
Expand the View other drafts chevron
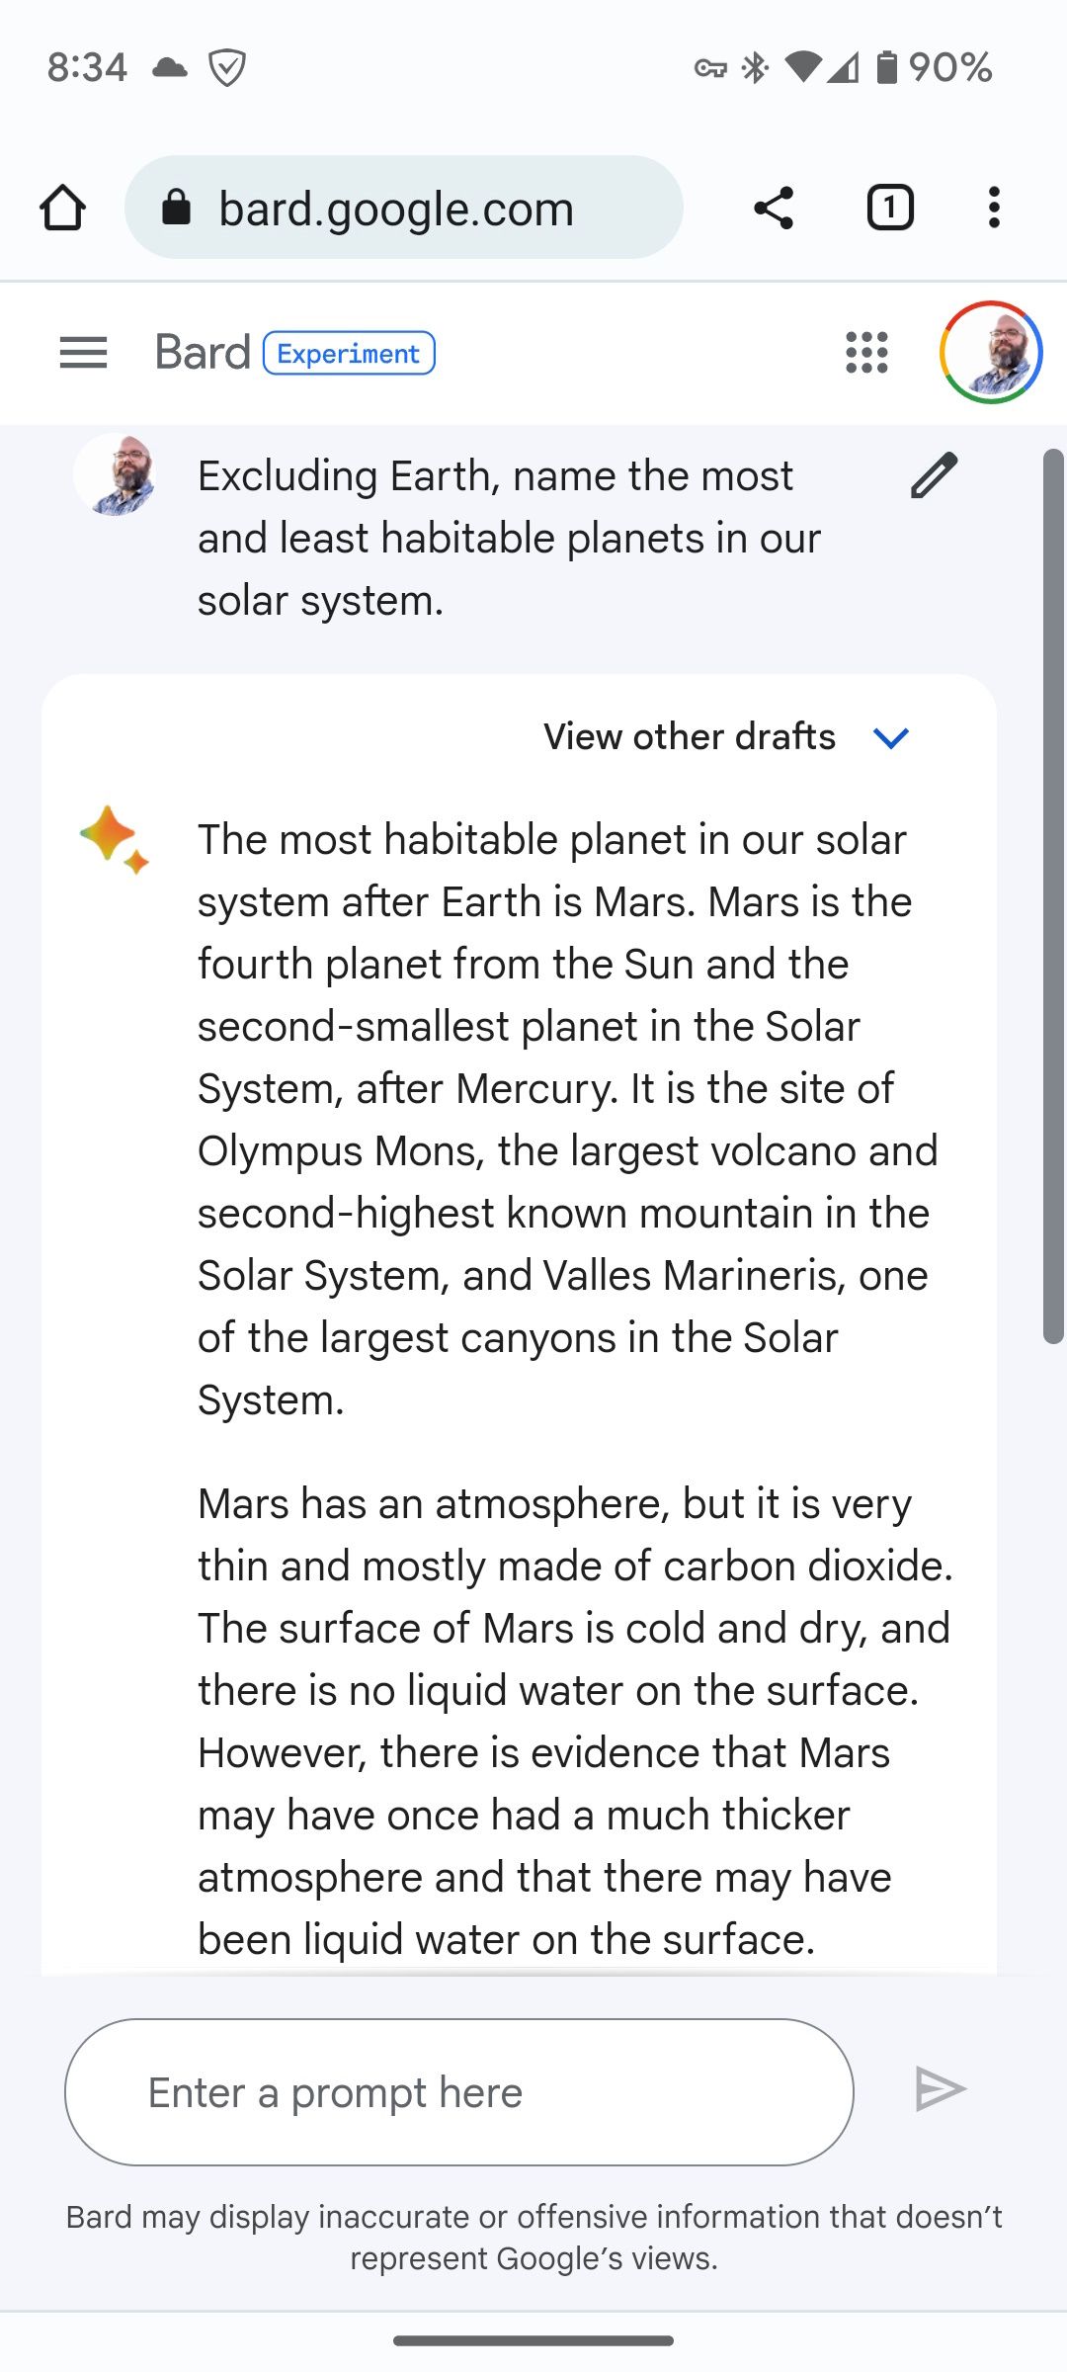pos(891,737)
